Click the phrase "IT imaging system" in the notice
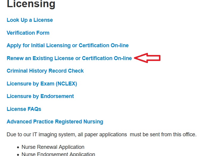The width and height of the screenshot is (199, 156). (x=51, y=134)
